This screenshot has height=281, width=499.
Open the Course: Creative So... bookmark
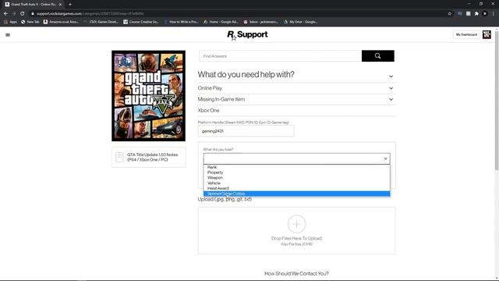point(141,22)
